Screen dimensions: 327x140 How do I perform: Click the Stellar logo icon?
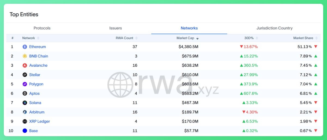click(25, 75)
